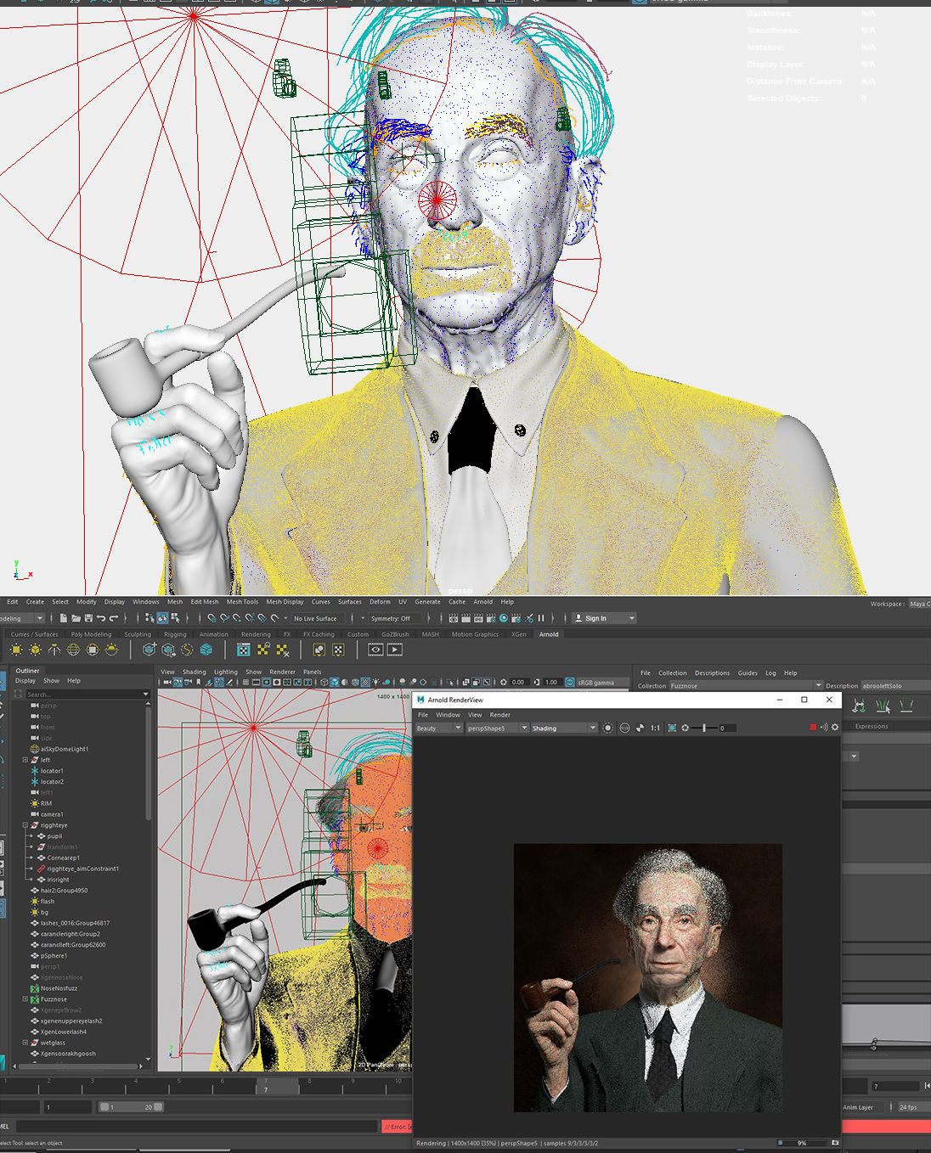The width and height of the screenshot is (931, 1153).
Task: Toggle select by object type in status line
Action: [162, 618]
